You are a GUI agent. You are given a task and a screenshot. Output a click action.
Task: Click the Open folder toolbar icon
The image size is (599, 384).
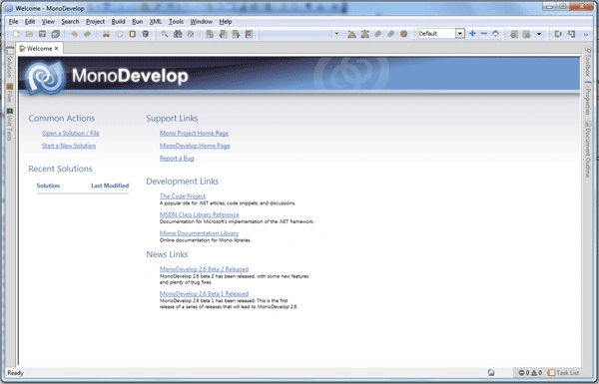click(29, 34)
